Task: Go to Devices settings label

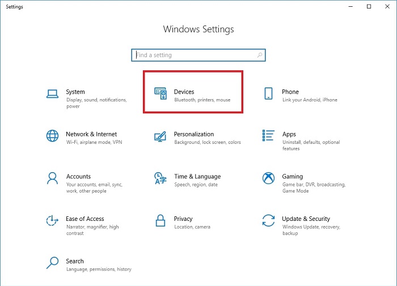Action: click(x=184, y=92)
